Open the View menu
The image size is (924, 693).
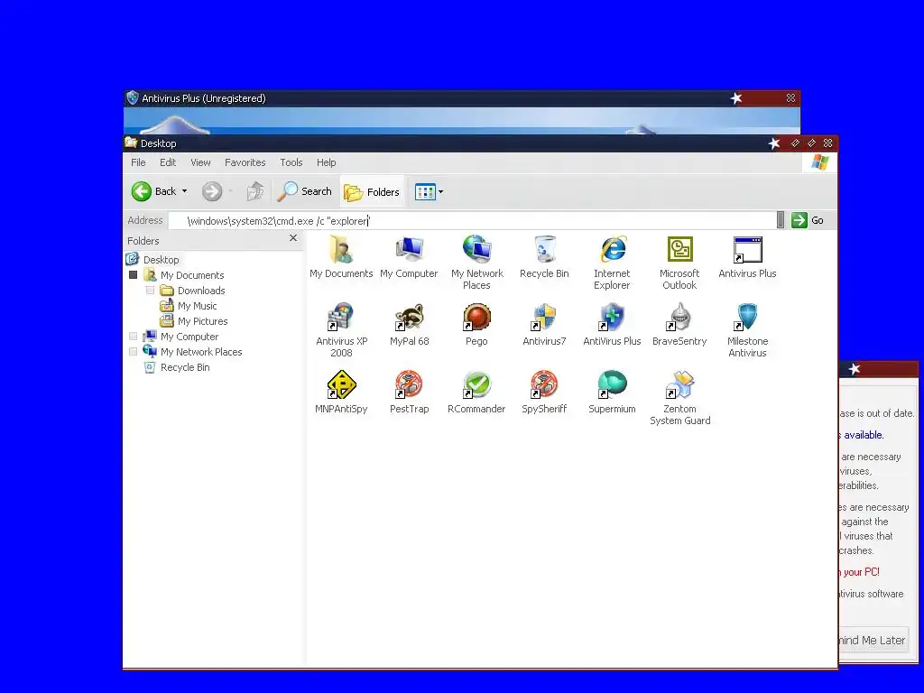click(200, 162)
